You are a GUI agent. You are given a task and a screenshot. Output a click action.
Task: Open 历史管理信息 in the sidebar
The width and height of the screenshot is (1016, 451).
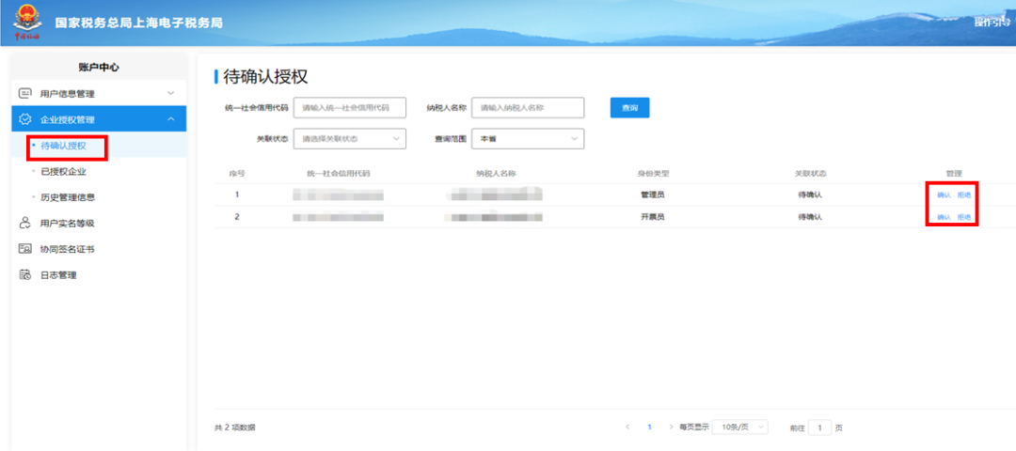(68, 196)
